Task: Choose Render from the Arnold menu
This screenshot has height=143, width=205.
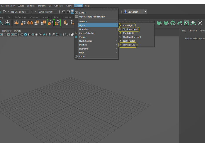Action: coord(96,13)
